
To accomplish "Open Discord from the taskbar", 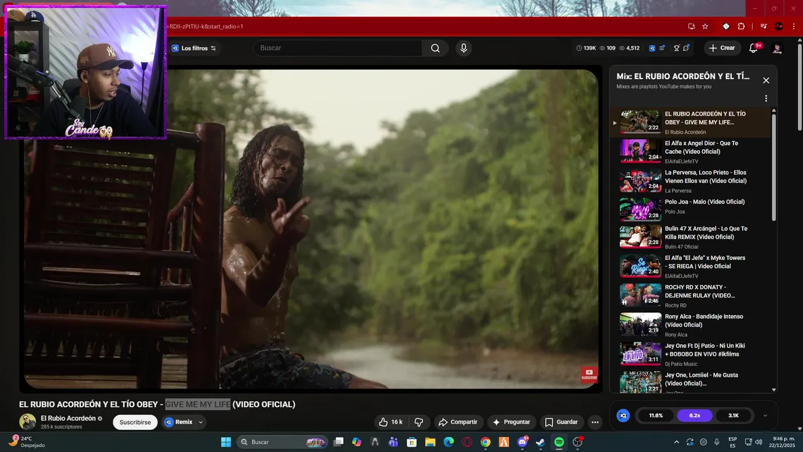I will click(522, 442).
